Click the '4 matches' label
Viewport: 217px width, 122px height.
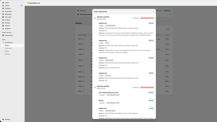136,18
